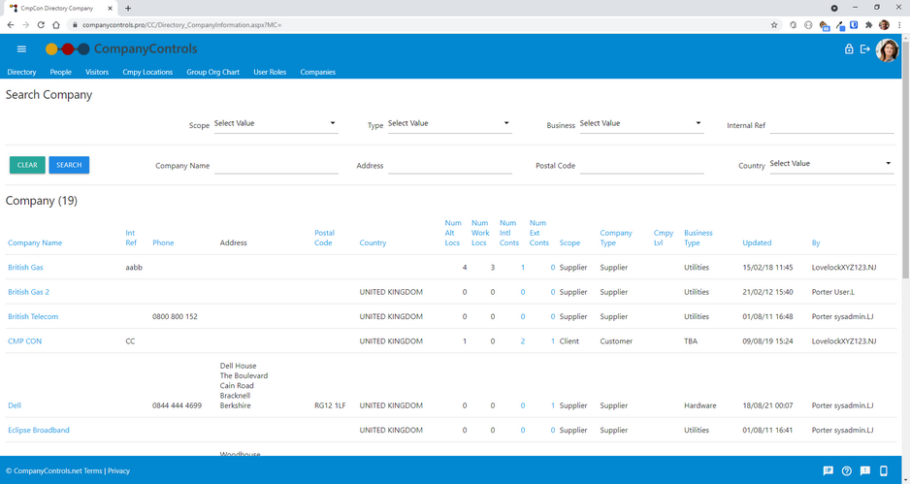This screenshot has width=910, height=484.
Task: Click CMP CON's Num Intl Conts value 2
Action: tap(523, 341)
